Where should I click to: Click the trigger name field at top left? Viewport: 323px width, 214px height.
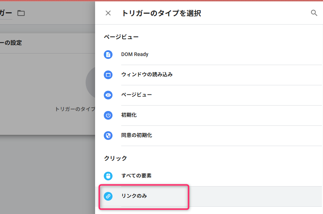6,13
